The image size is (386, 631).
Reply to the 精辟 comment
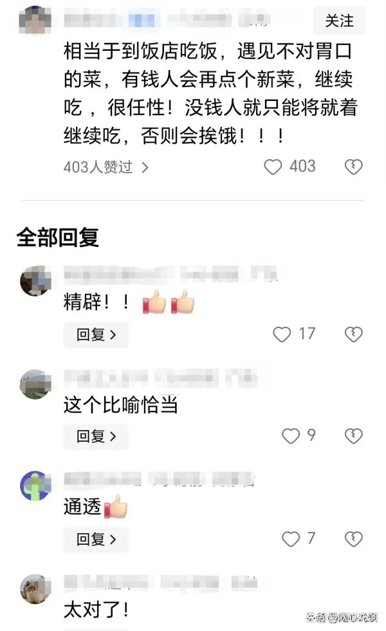(x=96, y=334)
